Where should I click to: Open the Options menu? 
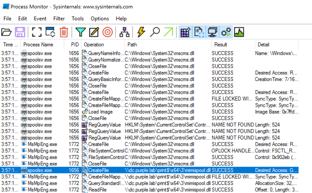tap(100, 19)
